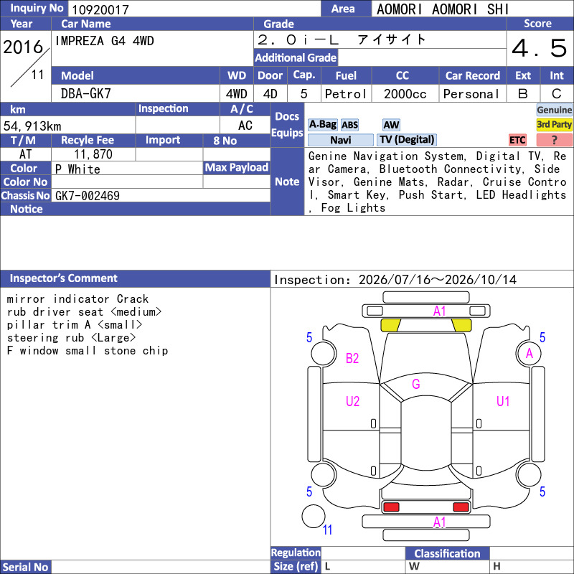Click model code DBA-GK7

pos(85,94)
